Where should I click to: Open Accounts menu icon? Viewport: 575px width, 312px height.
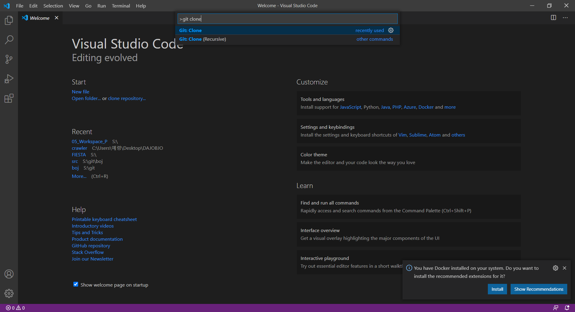click(9, 274)
